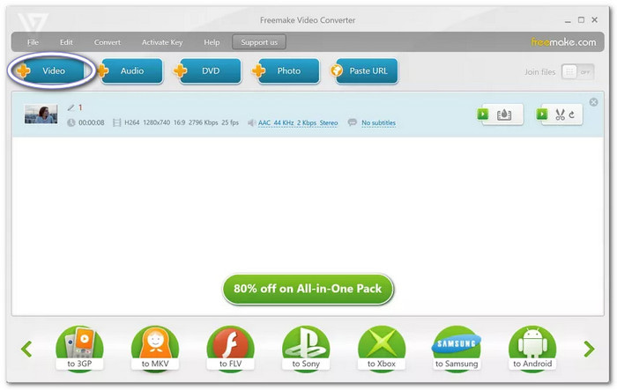Go to previous output formats with left arrow
Image resolution: width=617 pixels, height=390 pixels.
click(x=26, y=349)
